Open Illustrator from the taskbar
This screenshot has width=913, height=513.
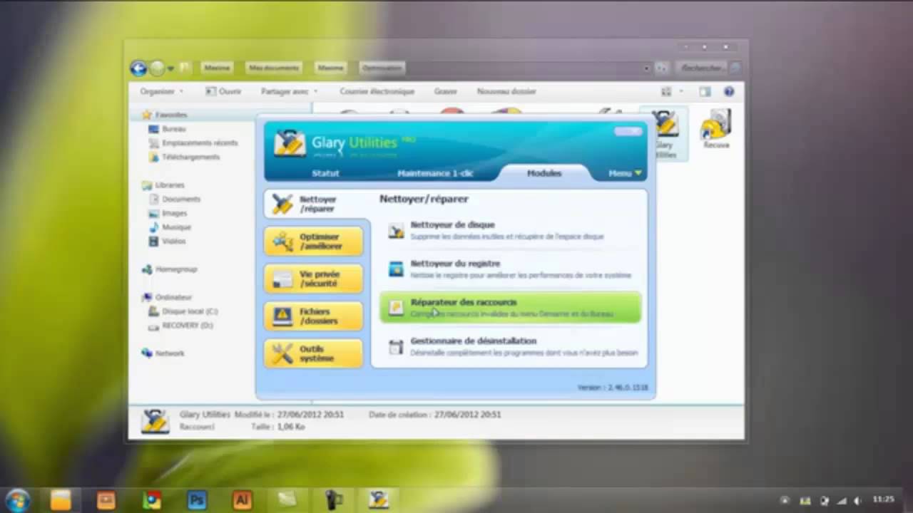tap(242, 500)
